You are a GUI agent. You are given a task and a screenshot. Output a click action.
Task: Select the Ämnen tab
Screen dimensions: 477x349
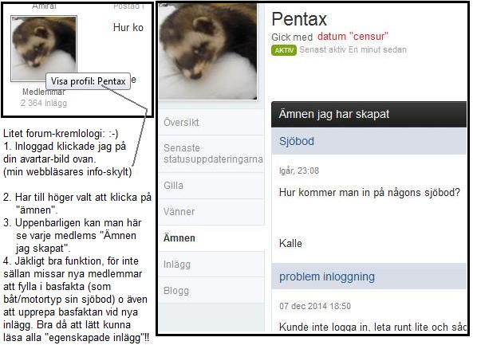179,237
